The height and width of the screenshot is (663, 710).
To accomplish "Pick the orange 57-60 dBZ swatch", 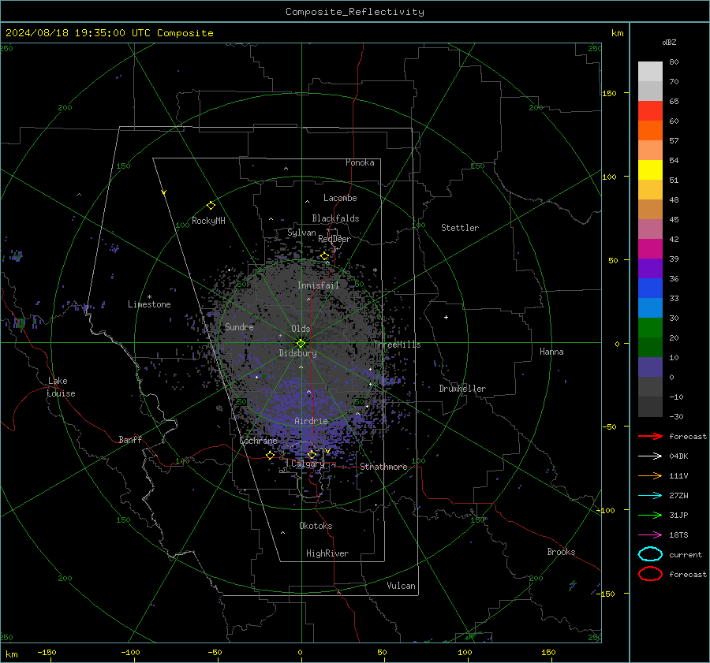I will [650, 131].
